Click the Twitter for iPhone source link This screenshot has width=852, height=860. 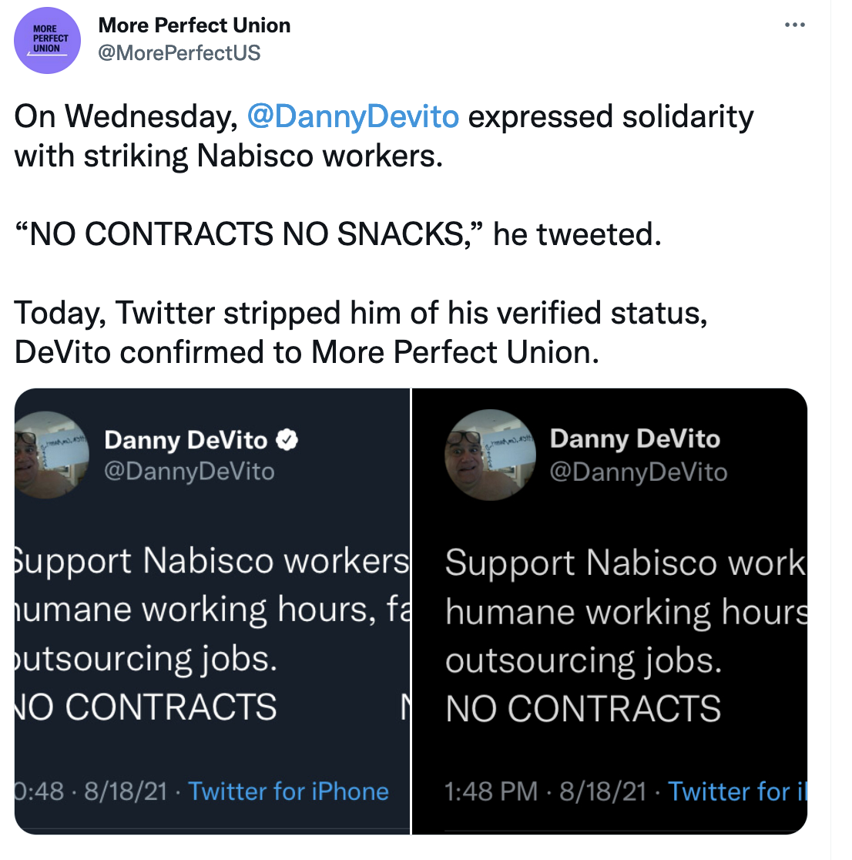pos(289,791)
